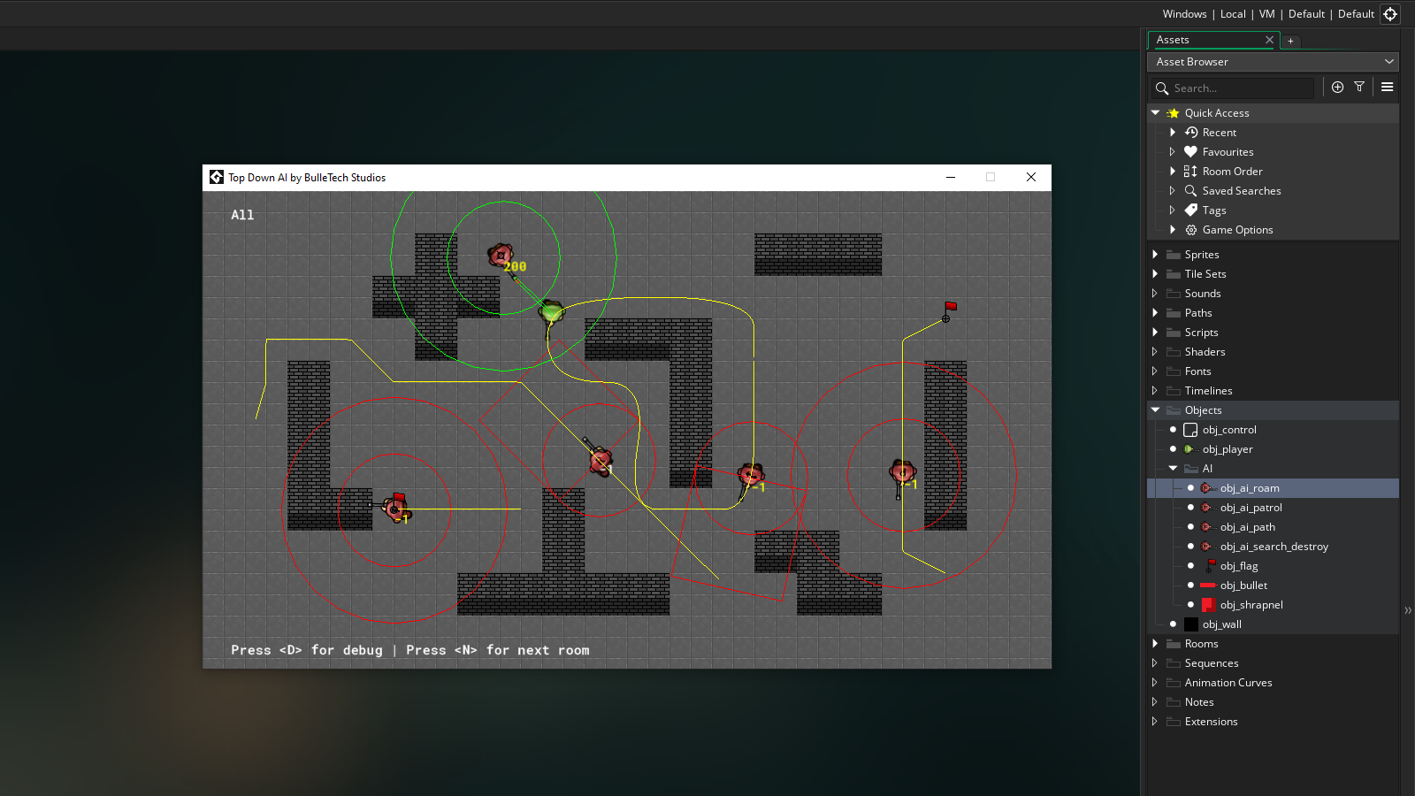This screenshot has width=1415, height=796.
Task: Expand the Tile Sets folder
Action: tap(1155, 274)
